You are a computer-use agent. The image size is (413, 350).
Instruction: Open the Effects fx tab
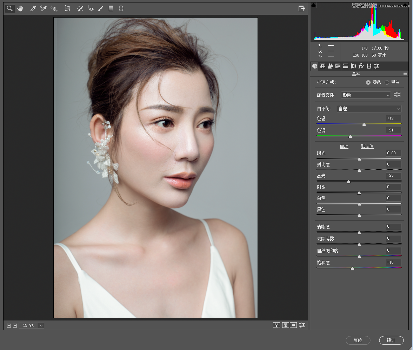tap(361, 66)
